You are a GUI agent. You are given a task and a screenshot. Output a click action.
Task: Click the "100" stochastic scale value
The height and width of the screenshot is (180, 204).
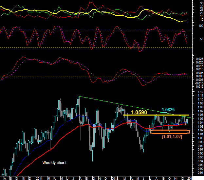[201, 26]
